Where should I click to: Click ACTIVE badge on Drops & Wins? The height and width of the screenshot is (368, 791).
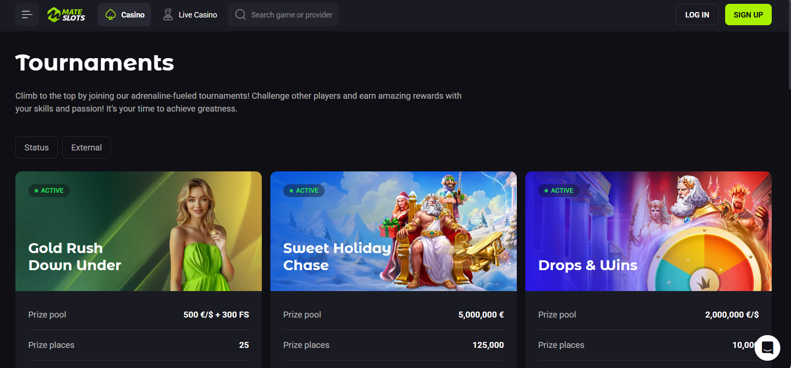click(559, 191)
